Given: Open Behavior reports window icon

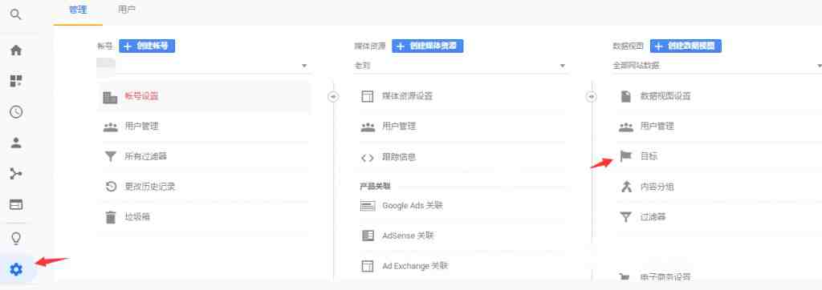Looking at the screenshot, I should click(16, 204).
